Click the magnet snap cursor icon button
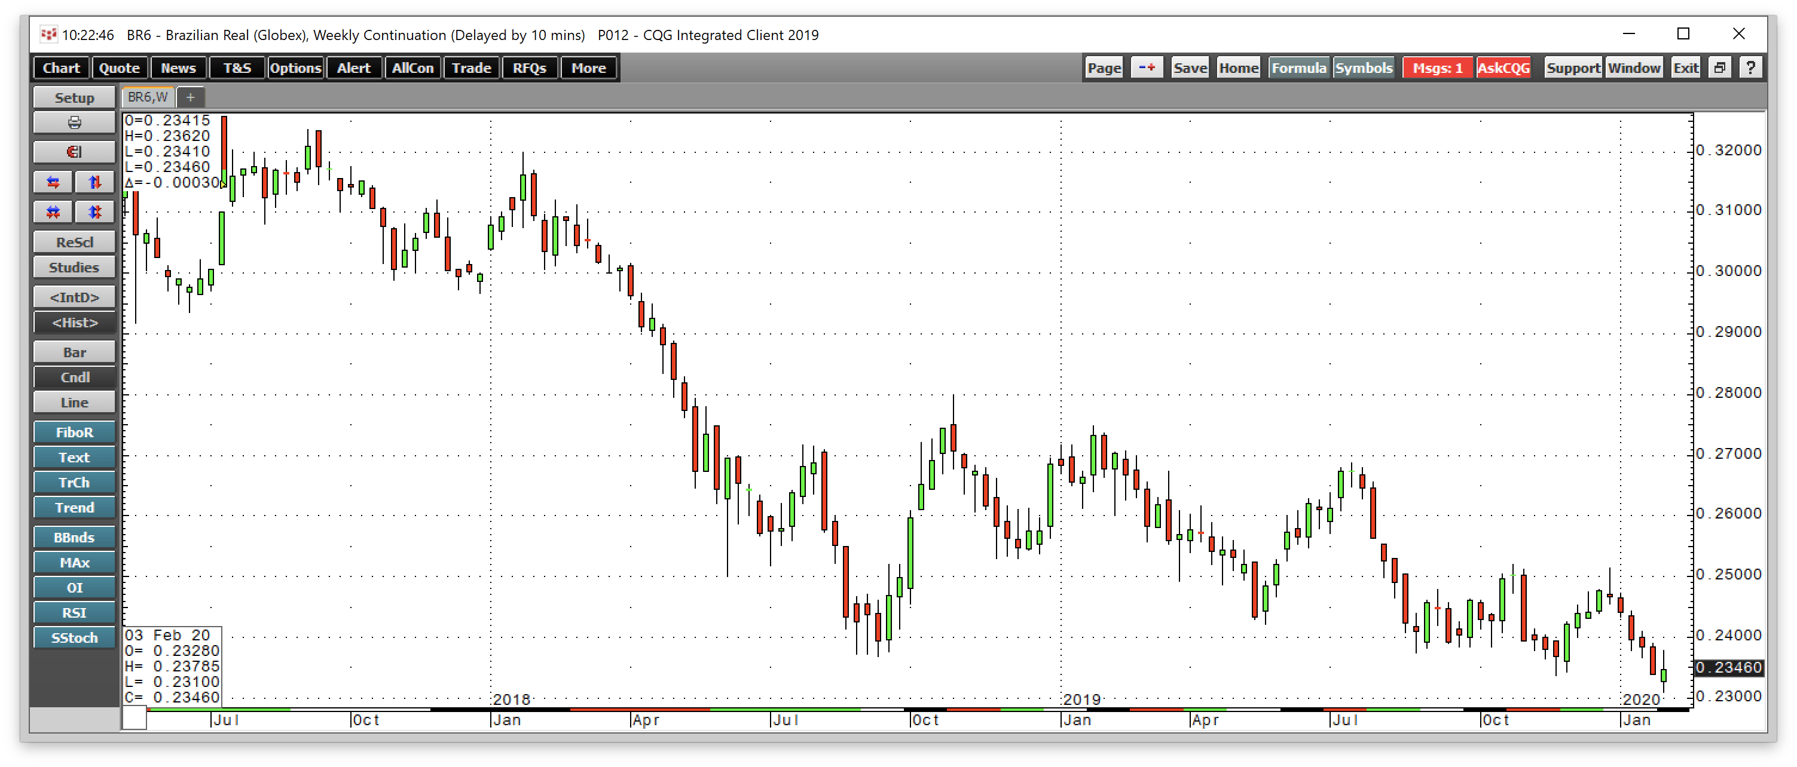1797x767 pixels. pyautogui.click(x=74, y=152)
